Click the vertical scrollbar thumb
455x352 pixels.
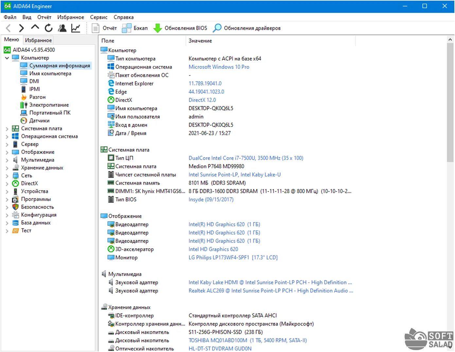tap(450, 102)
